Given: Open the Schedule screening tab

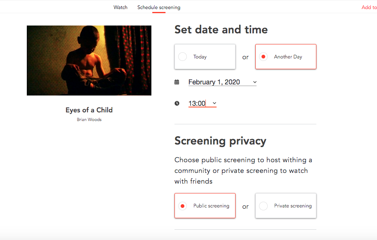Looking at the screenshot, I should (x=159, y=7).
